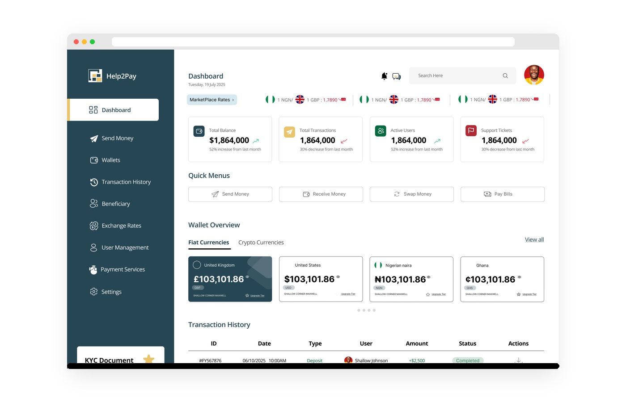Toggle balance visibility on United Kingdom wallet
The height and width of the screenshot is (402, 626).
[247, 277]
